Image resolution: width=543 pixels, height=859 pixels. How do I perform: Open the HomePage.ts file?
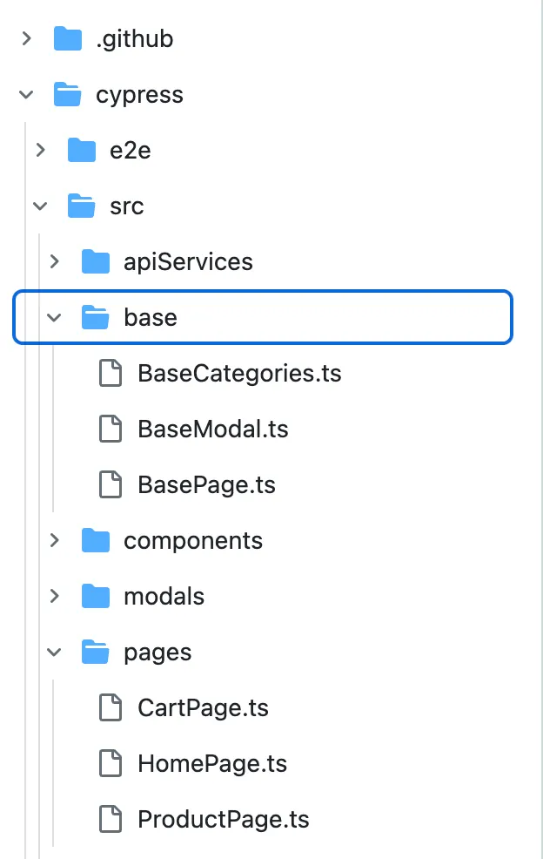(x=211, y=764)
